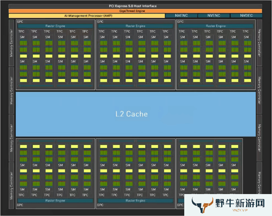This screenshot has height=216, width=272.
Task: Select the GPC label of the top-left cluster
Action: (20, 22)
